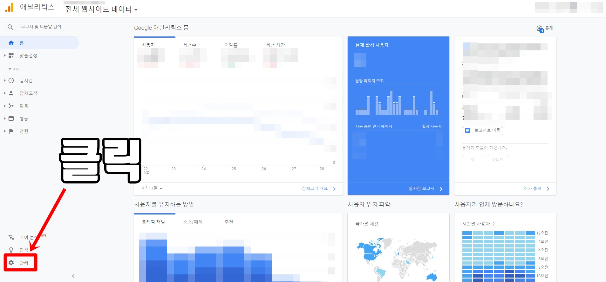Collapse the left sidebar with arrow
This screenshot has height=282, width=606.
click(x=73, y=276)
